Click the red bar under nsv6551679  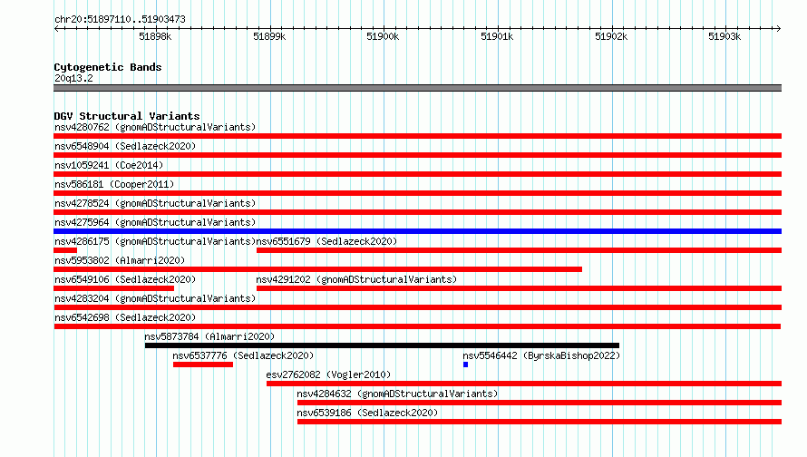pos(519,250)
